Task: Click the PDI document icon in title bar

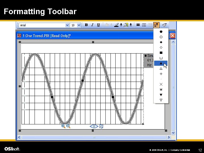Action: 19,35
